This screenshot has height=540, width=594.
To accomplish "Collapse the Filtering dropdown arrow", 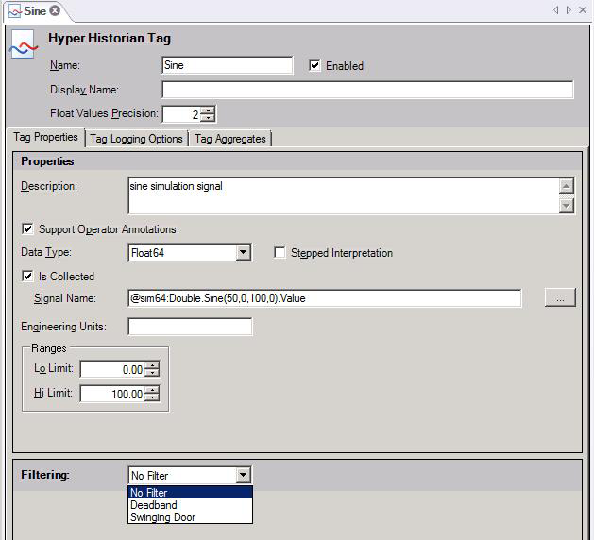I will pyautogui.click(x=243, y=476).
